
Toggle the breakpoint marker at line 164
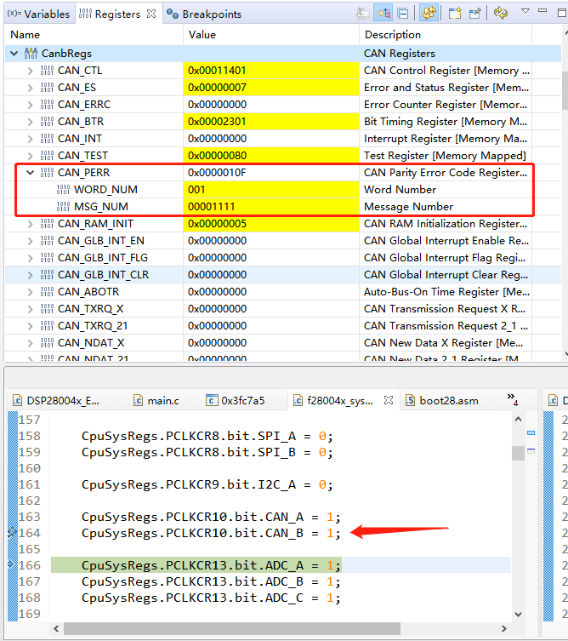pyautogui.click(x=12, y=532)
